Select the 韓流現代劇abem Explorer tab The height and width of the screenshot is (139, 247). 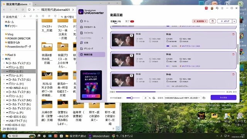17,4
